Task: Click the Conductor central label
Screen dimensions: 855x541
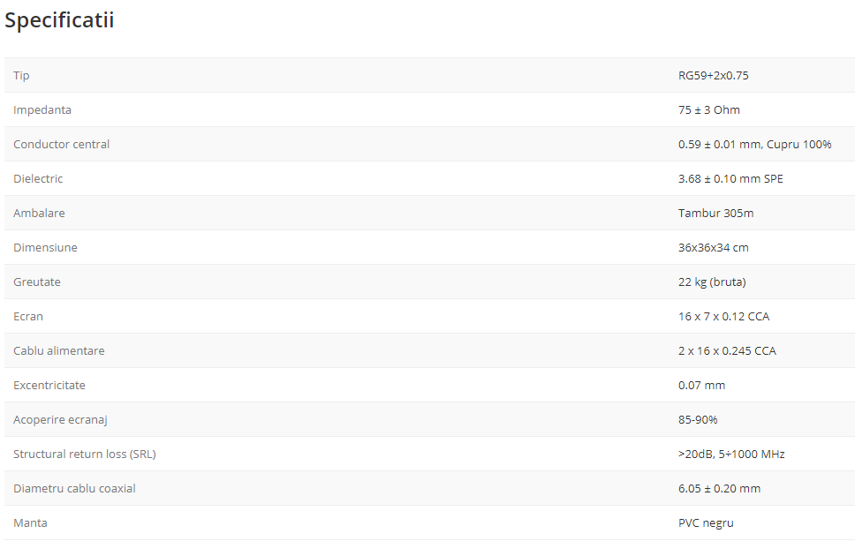Action: pos(61,144)
